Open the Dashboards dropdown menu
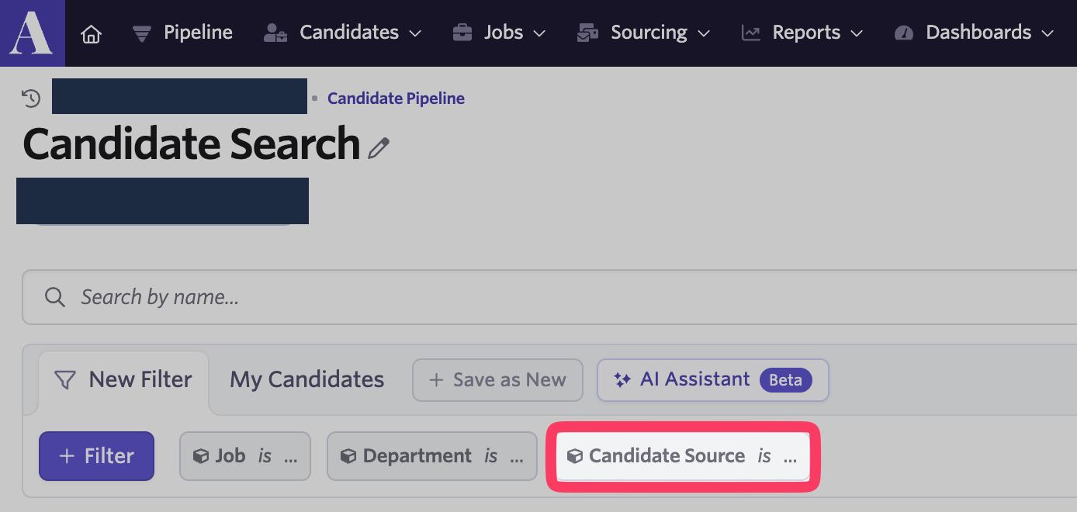Viewport: 1077px width, 512px height. [x=975, y=33]
